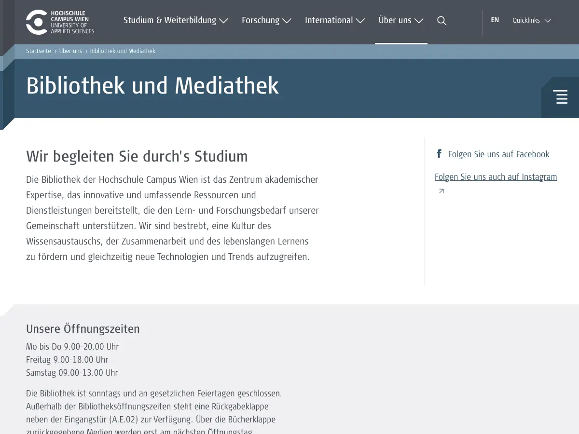Click Bibliothek und Mediathek breadcrumb
Screen dimensions: 579x434
tap(123, 51)
